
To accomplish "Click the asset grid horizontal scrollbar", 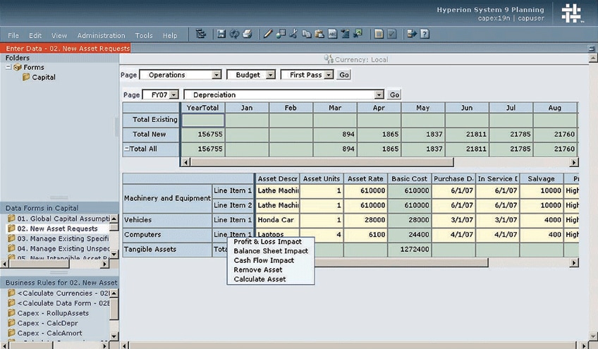I will point(401,262).
